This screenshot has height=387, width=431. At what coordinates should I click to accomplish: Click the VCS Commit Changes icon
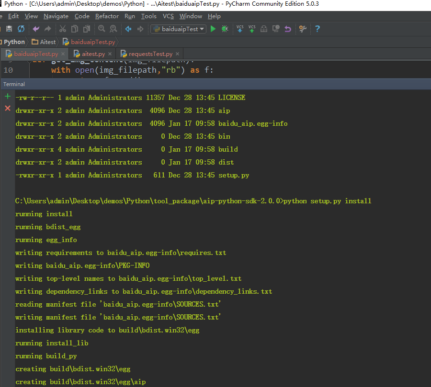click(x=252, y=29)
